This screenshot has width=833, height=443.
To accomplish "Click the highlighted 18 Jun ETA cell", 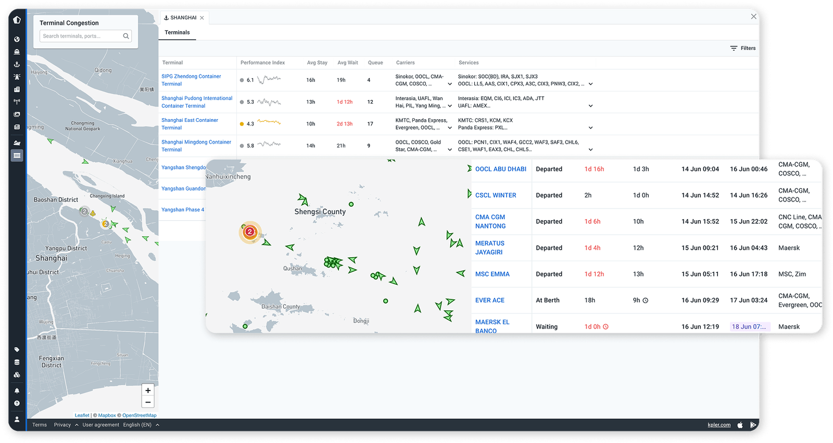I will pos(749,327).
